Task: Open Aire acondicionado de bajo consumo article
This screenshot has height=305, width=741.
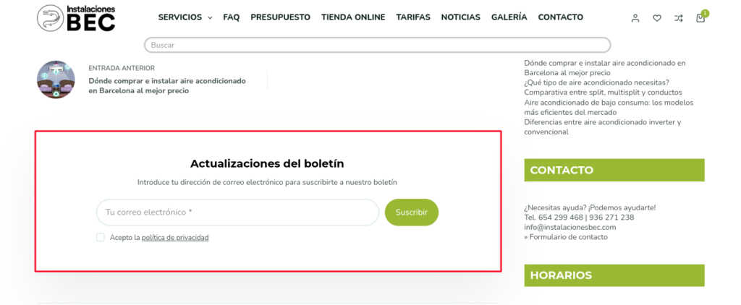Action: [x=609, y=107]
